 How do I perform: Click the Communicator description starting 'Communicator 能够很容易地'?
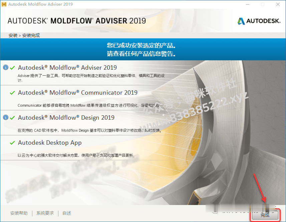[88, 105]
